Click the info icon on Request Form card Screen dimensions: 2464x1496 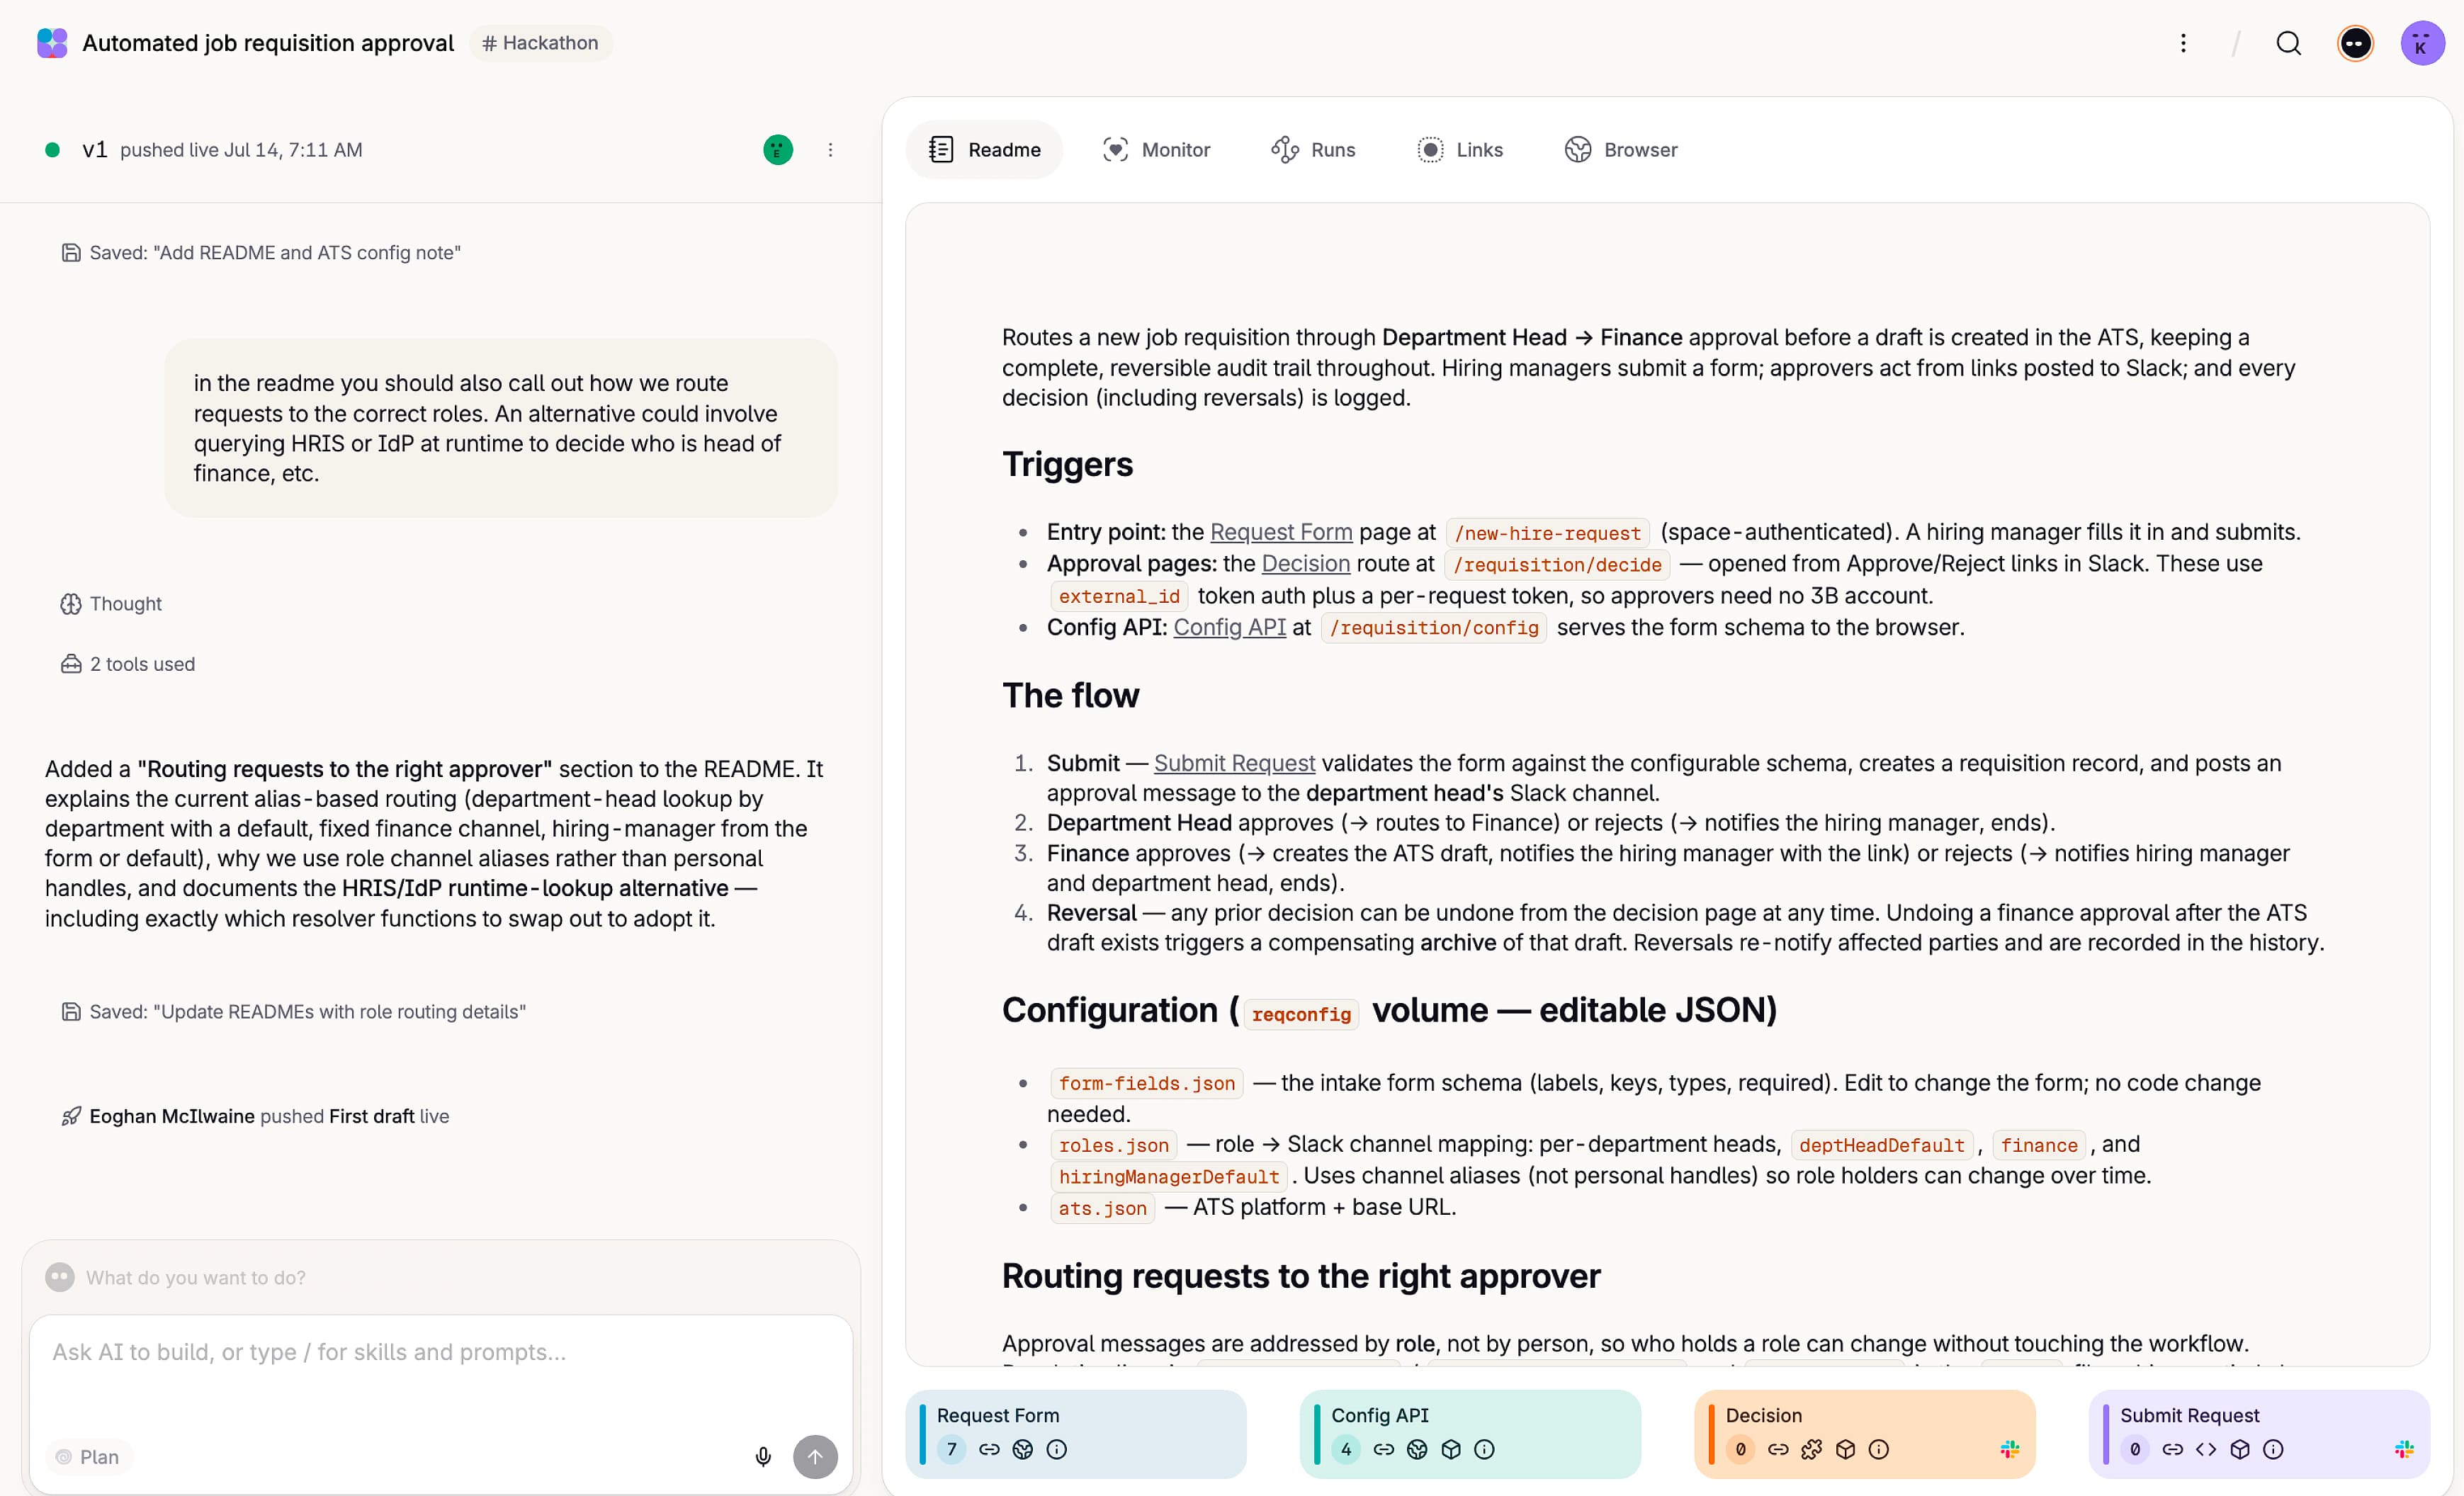point(1056,1449)
